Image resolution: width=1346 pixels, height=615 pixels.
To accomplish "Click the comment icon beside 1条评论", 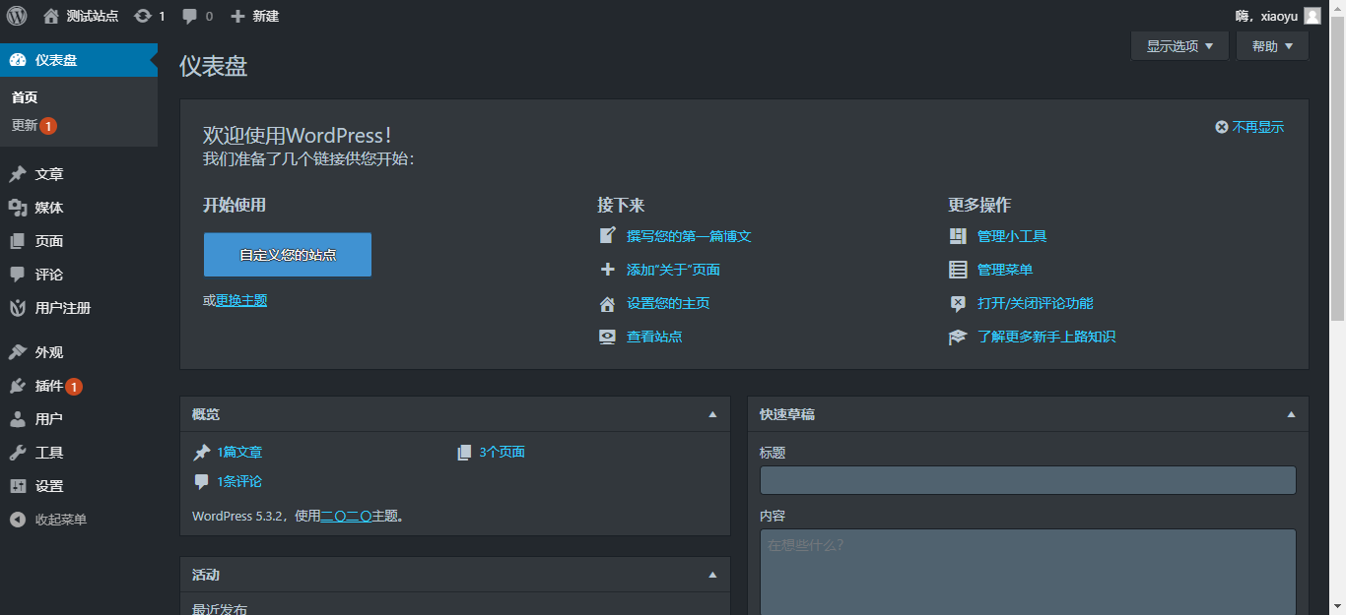I will [x=201, y=482].
